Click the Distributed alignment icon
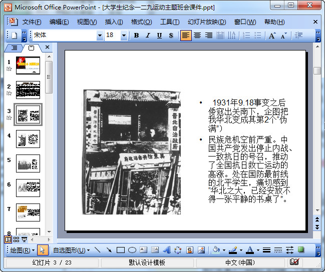 tap(220, 35)
